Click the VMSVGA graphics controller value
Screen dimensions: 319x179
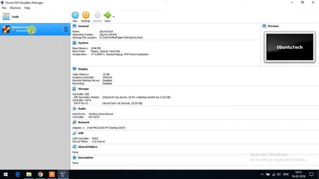[107, 78]
